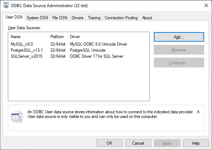
Task: Select the SQLServer_v2019 data source
Action: (26, 56)
